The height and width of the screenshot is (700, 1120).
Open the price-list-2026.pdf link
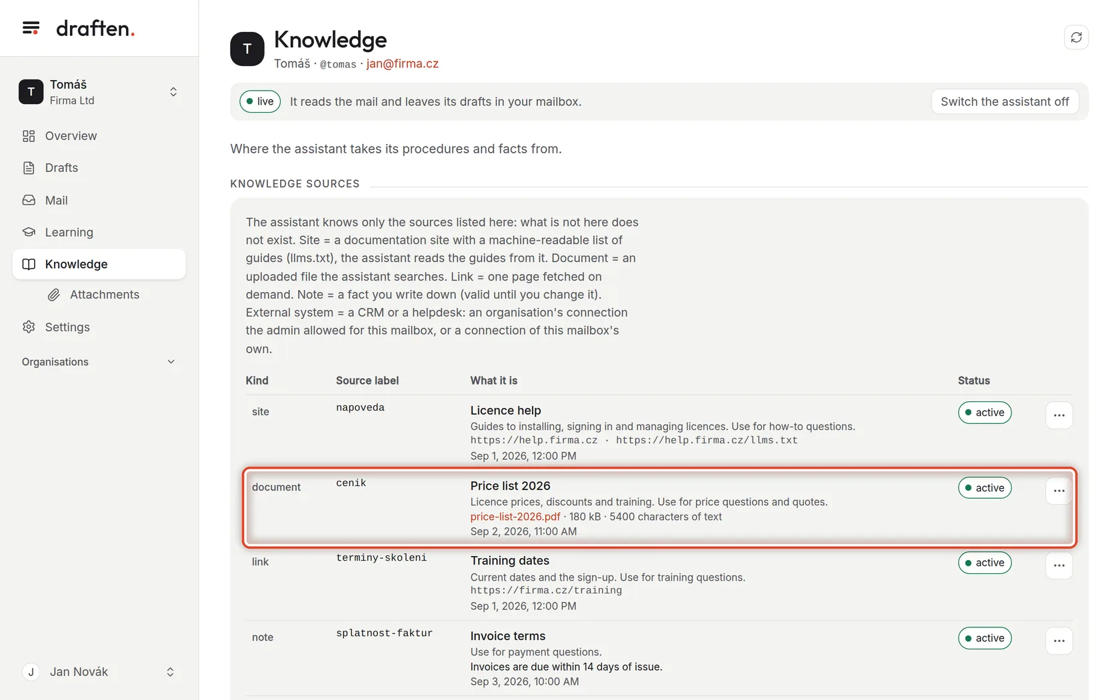click(515, 517)
